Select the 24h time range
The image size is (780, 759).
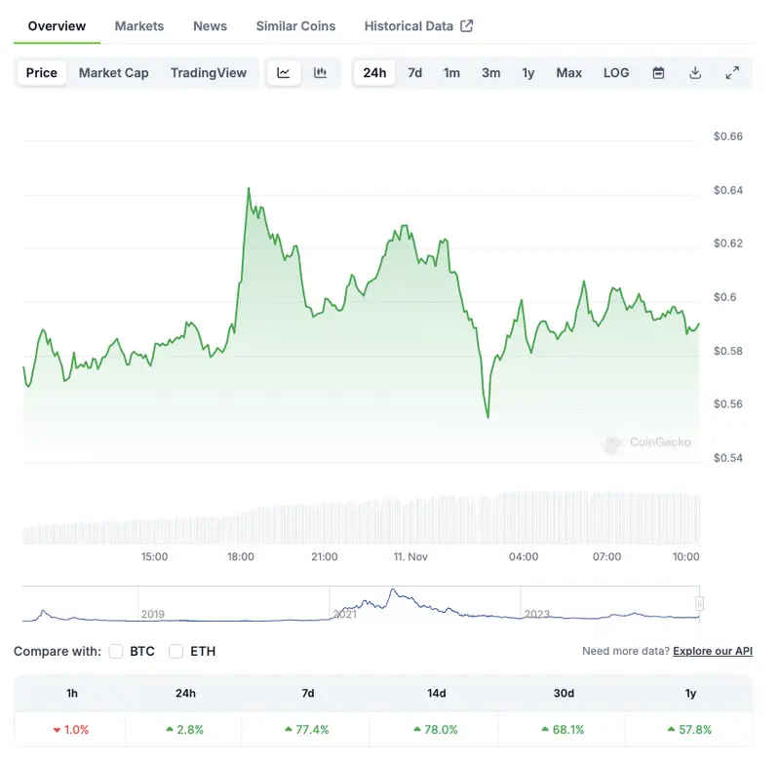tap(374, 73)
